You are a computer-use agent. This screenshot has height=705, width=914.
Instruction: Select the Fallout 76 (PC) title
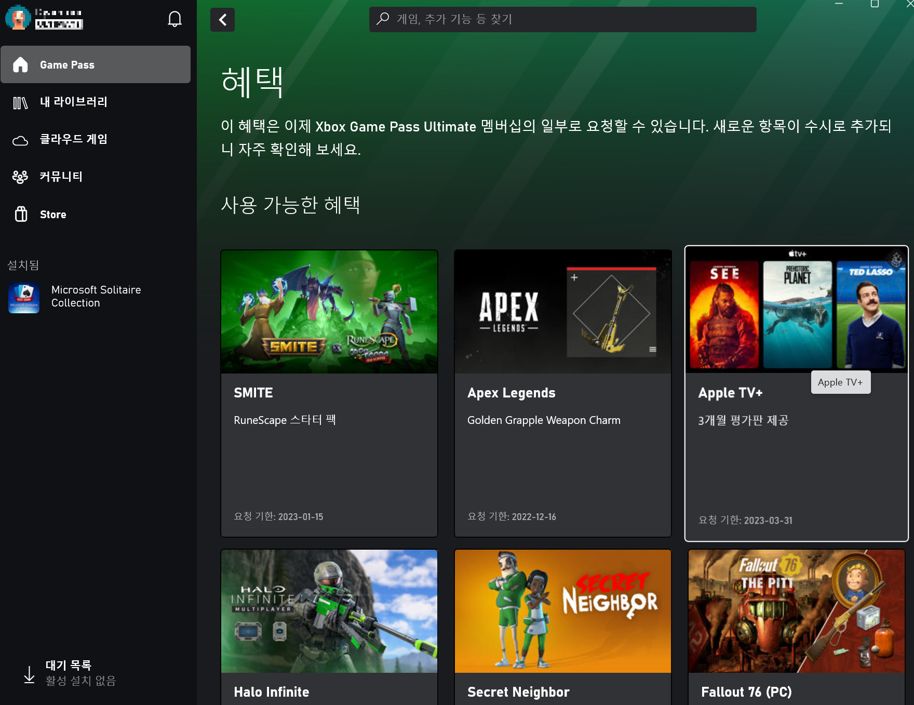pyautogui.click(x=746, y=692)
